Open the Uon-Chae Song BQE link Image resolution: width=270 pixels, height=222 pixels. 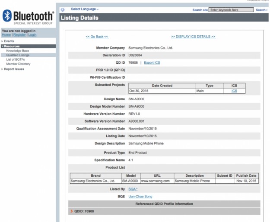tap(140, 196)
